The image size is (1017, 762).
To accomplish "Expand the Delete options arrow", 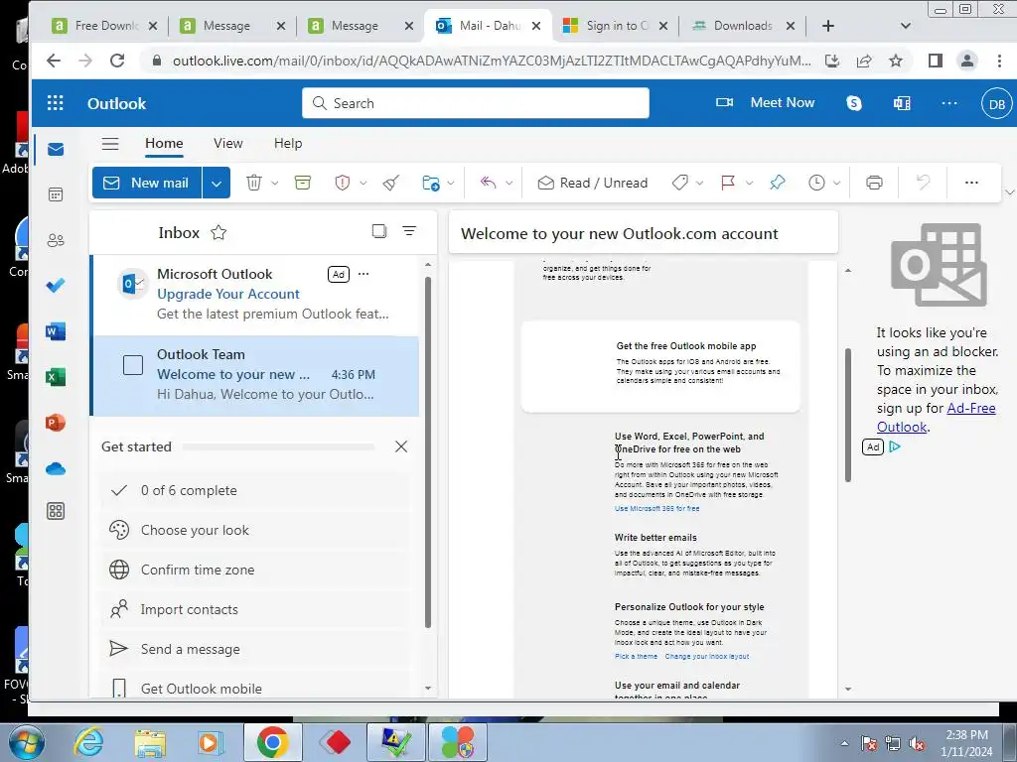I will 274,183.
